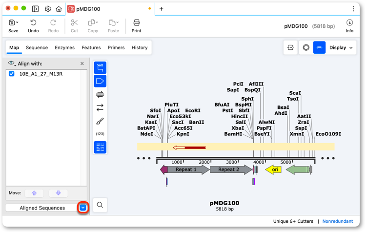Click the Copy icon
The height and width of the screenshot is (232, 368).
coord(91,22)
